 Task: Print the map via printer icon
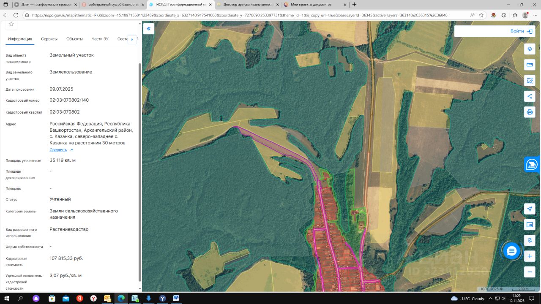(x=530, y=112)
